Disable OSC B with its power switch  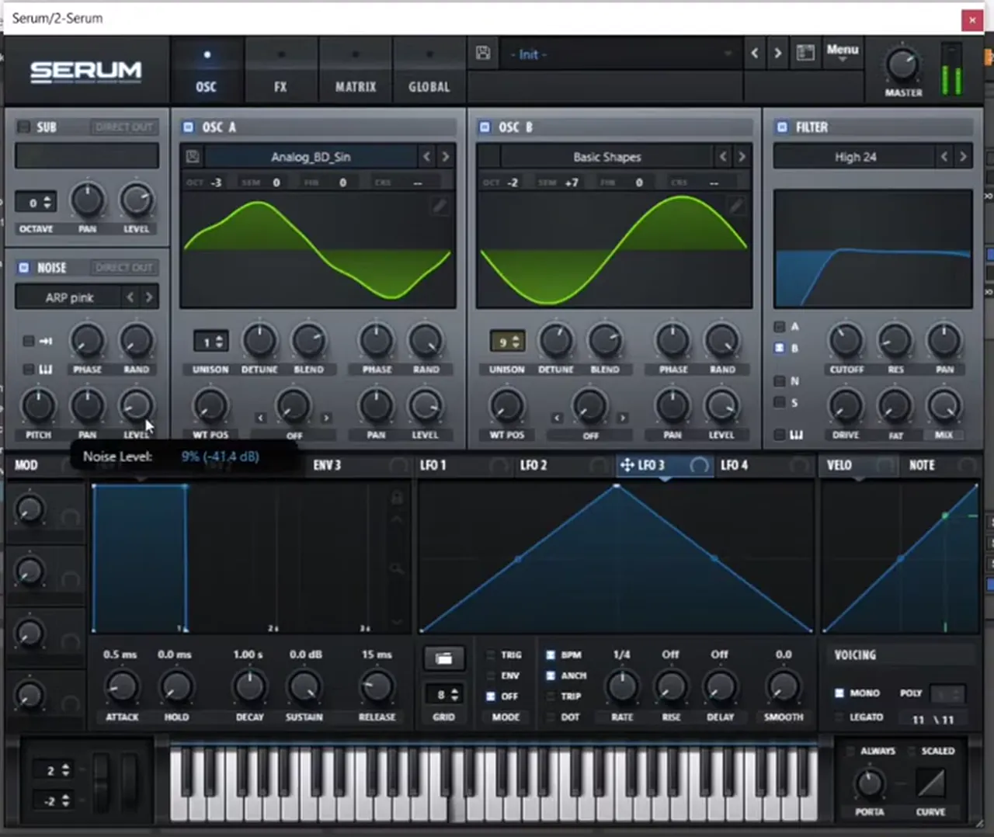485,127
